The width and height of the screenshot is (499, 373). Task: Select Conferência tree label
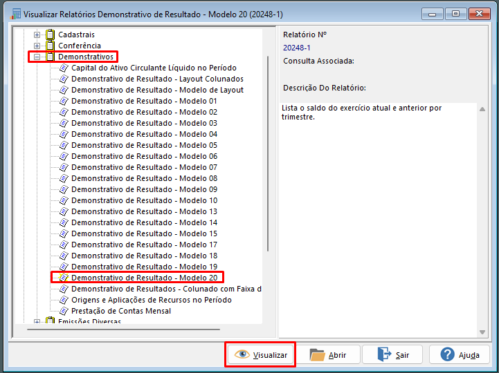[x=80, y=46]
